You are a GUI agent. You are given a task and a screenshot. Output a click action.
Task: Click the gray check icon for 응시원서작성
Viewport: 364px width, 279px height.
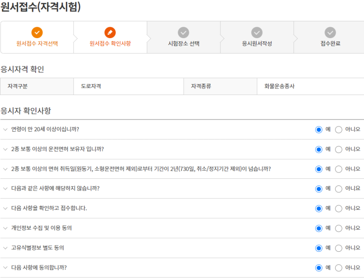[257, 32]
